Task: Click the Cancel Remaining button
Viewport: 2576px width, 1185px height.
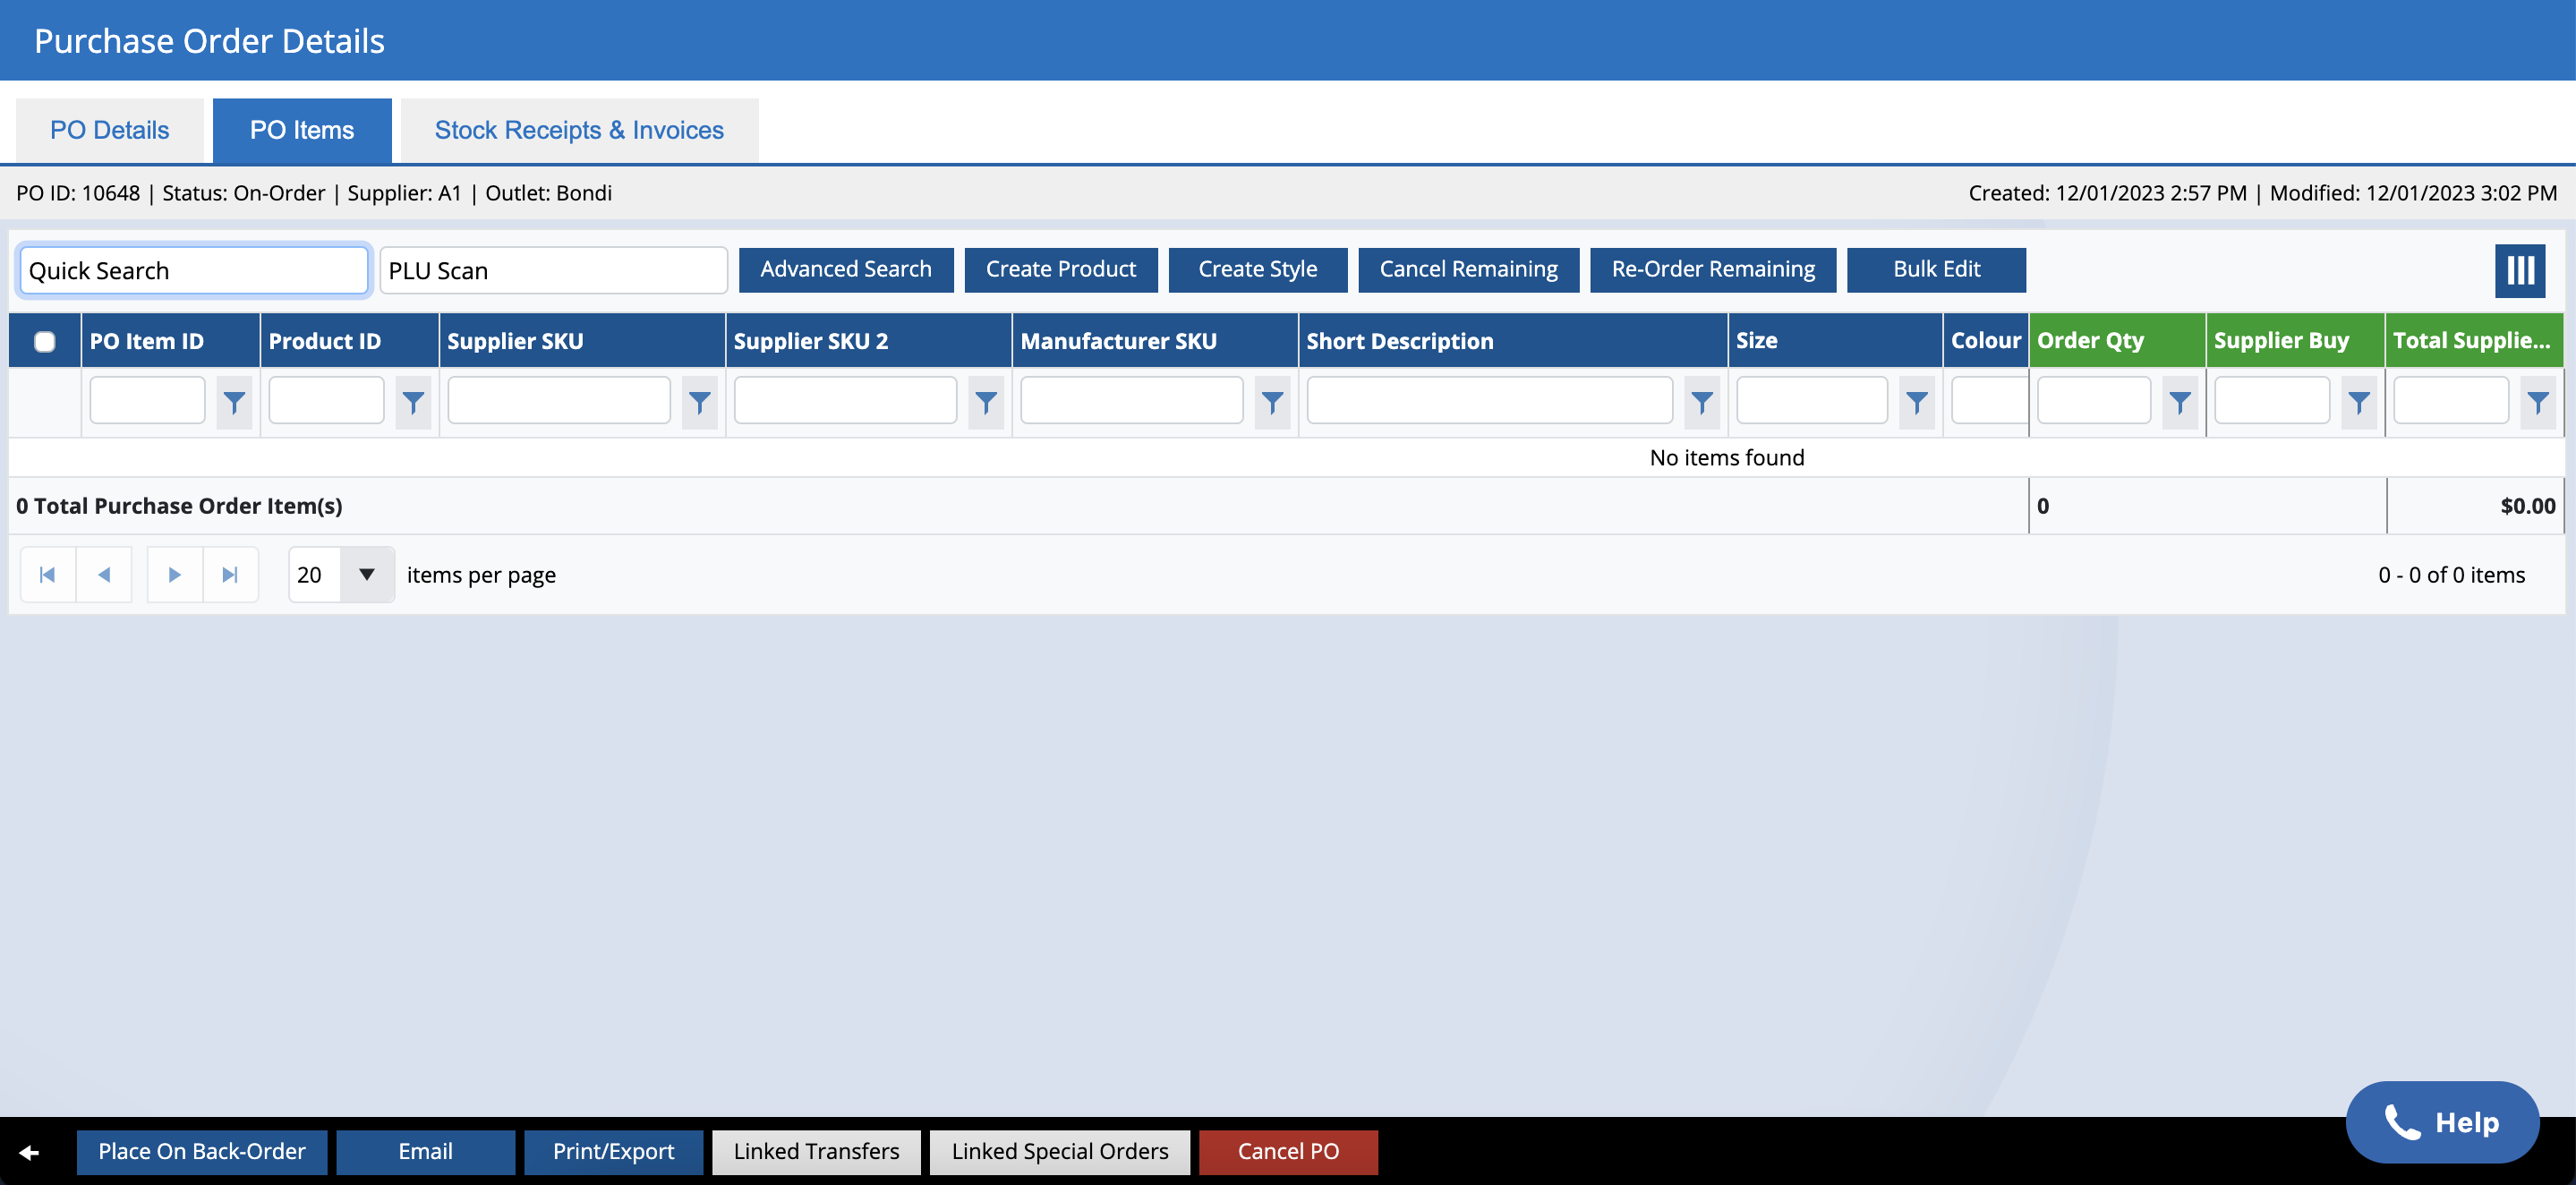Action: [x=1468, y=269]
